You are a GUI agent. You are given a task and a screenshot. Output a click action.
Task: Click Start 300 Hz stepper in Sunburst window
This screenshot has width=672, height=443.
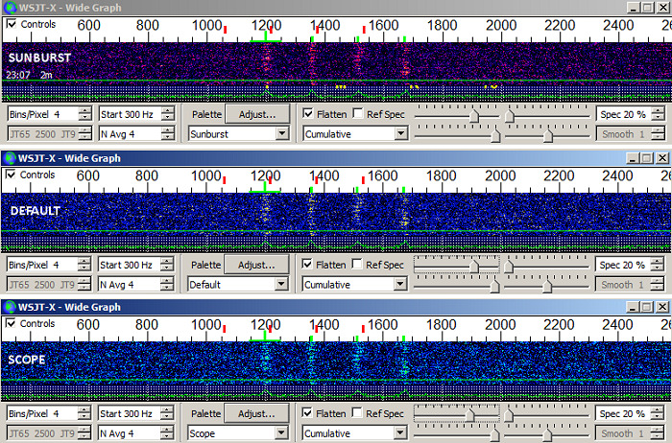[168, 114]
